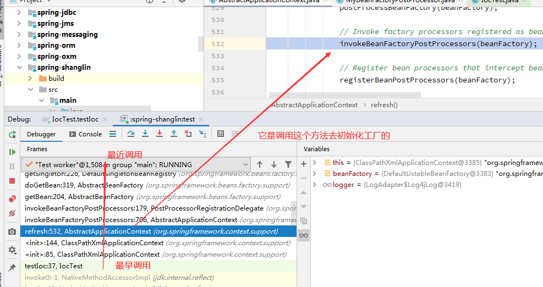Select frame invokeBeanFactoryPostProcessors:706, AbstractApplicationContext
Image resolution: width=543 pixels, height=287 pixels.
coord(158,220)
